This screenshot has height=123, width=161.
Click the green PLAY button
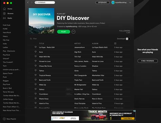[x=64, y=32]
